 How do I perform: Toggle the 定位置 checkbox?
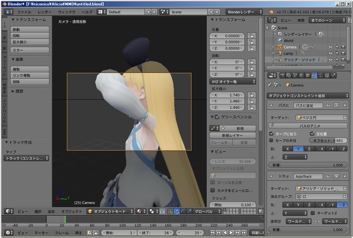point(312,134)
